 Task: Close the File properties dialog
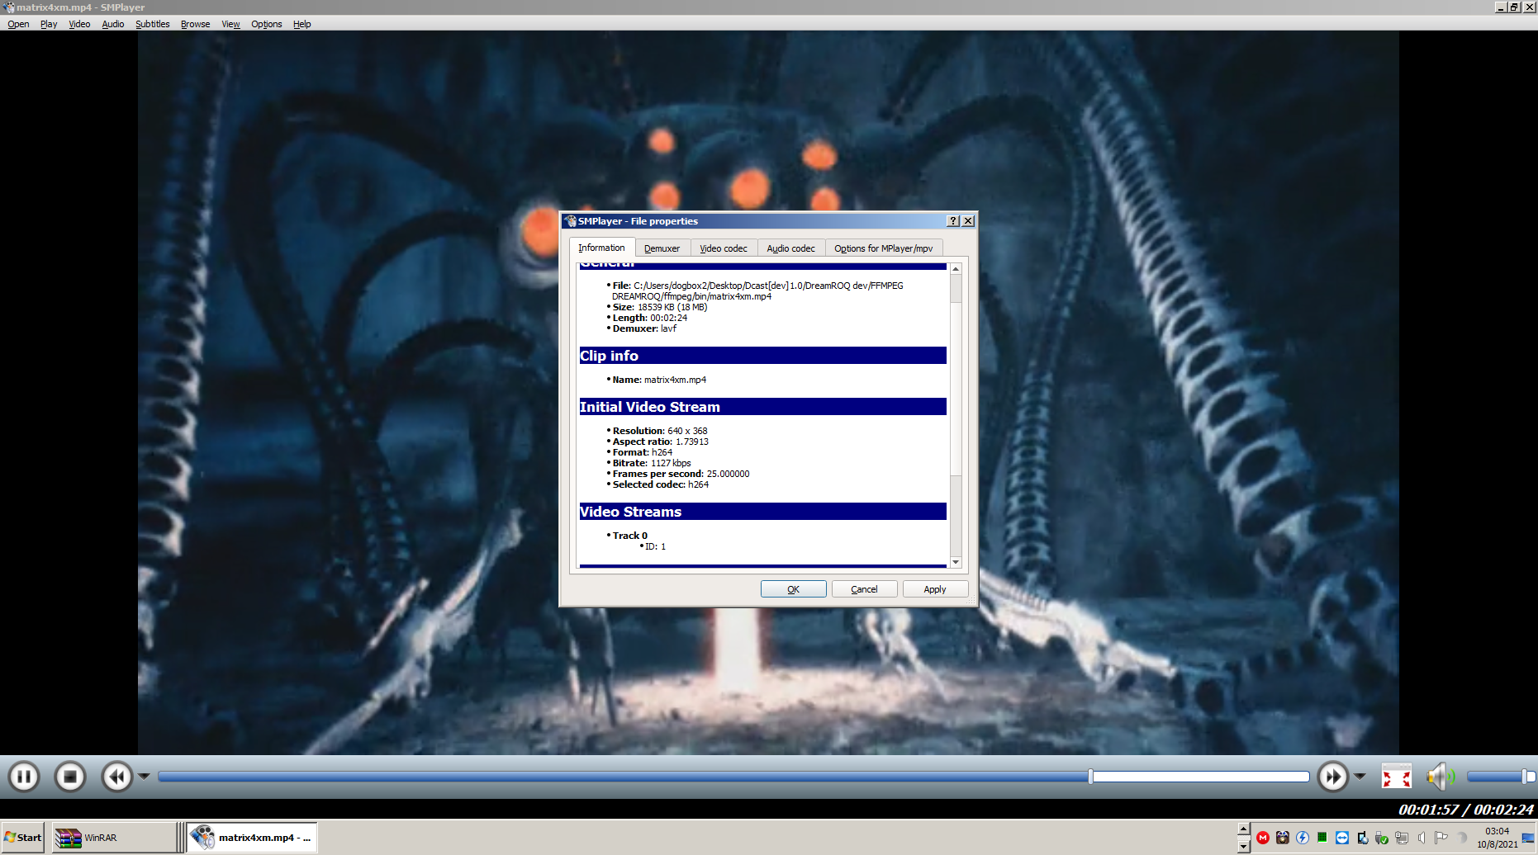pyautogui.click(x=968, y=221)
